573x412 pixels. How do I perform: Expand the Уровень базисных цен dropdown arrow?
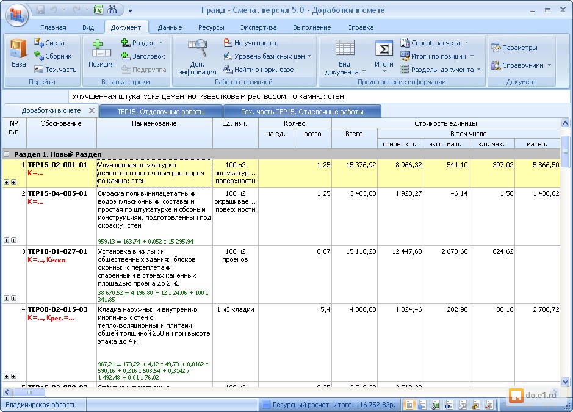(310, 56)
